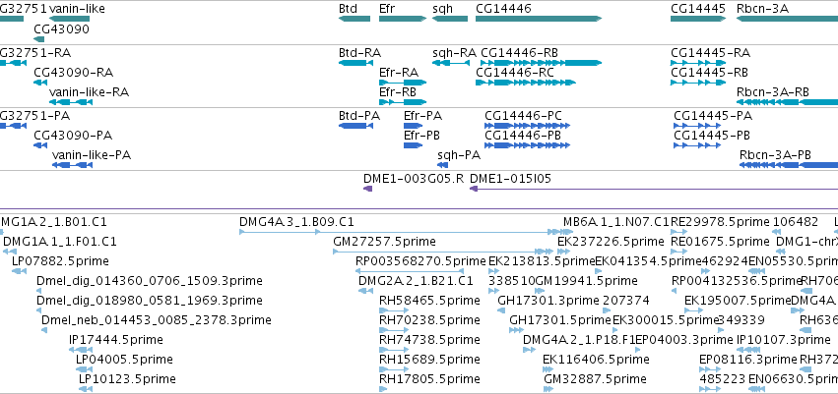
Task: Select EST label DMG1A.1_1.F01.C1
Action: click(x=60, y=241)
